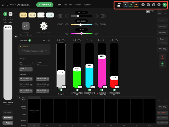Image resolution: width=169 pixels, height=127 pixels.
Task: Click the lock icon beside the power button
Action: tap(10, 14)
